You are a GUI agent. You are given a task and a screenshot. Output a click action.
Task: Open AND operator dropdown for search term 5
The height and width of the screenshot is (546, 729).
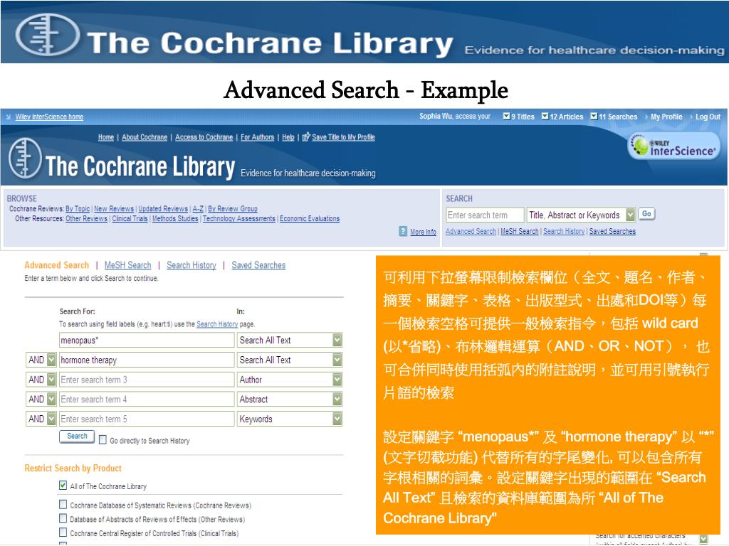[x=51, y=419]
